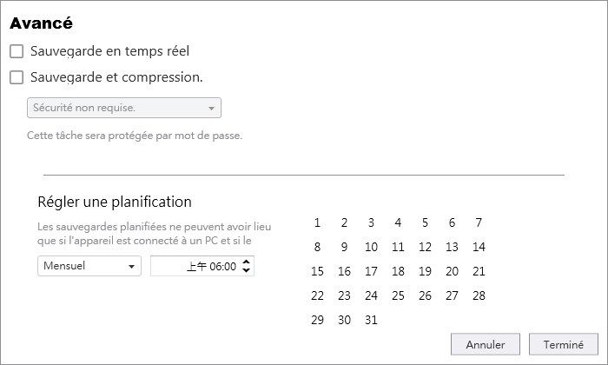Open the Sécurité non requise dropdown
The width and height of the screenshot is (608, 365).
point(124,108)
